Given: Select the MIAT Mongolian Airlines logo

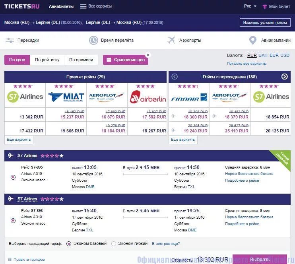Looking at the screenshot, I should tap(66, 97).
